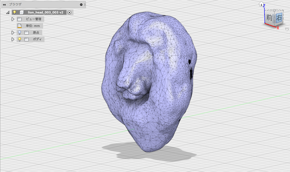Select the ボディ label
This screenshot has width=290, height=172.
(x=37, y=39)
